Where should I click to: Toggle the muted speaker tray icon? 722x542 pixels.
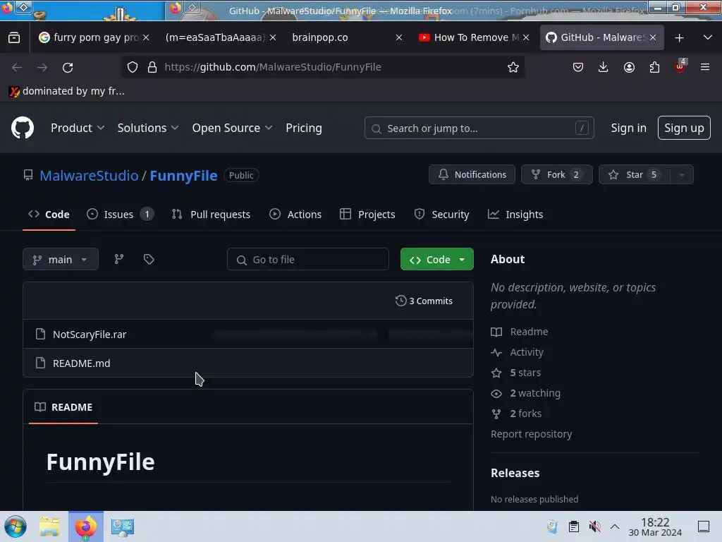(x=594, y=526)
